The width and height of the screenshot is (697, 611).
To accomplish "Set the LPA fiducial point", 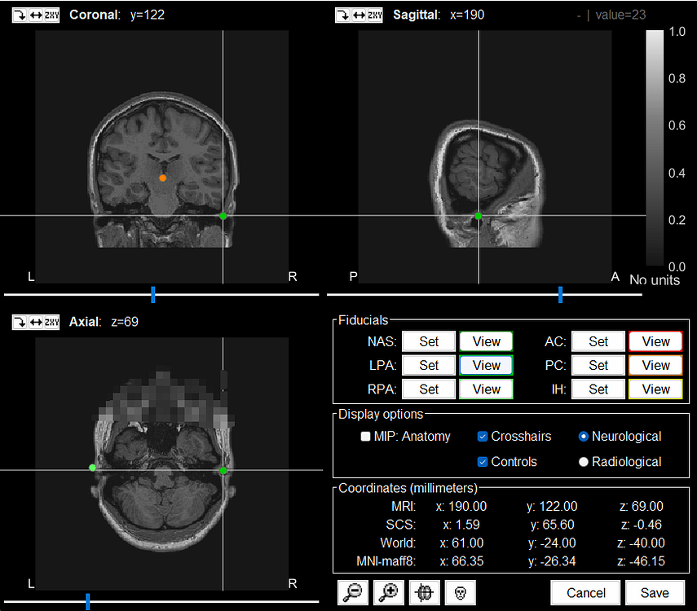I will pyautogui.click(x=429, y=365).
